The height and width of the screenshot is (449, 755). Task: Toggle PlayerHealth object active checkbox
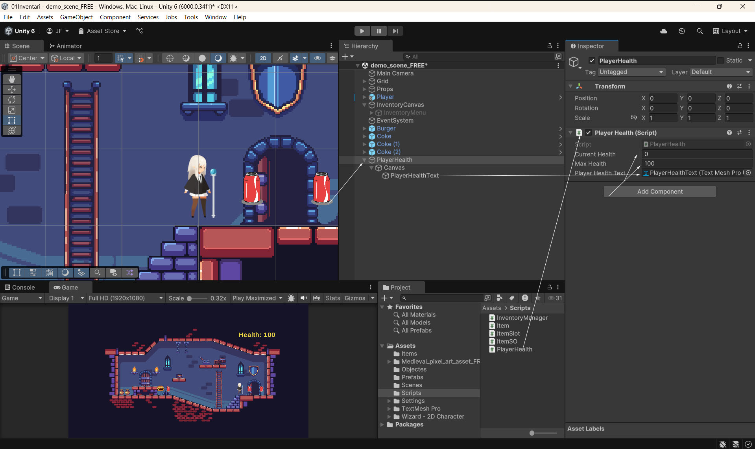[592, 61]
